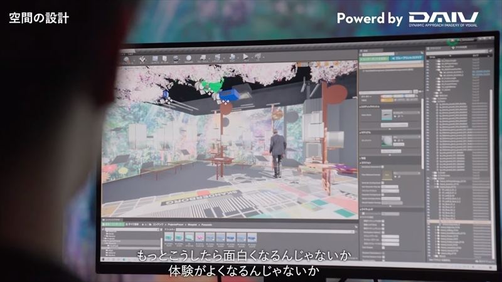Select the last asset thumbnail in Content Browser

tap(252, 238)
